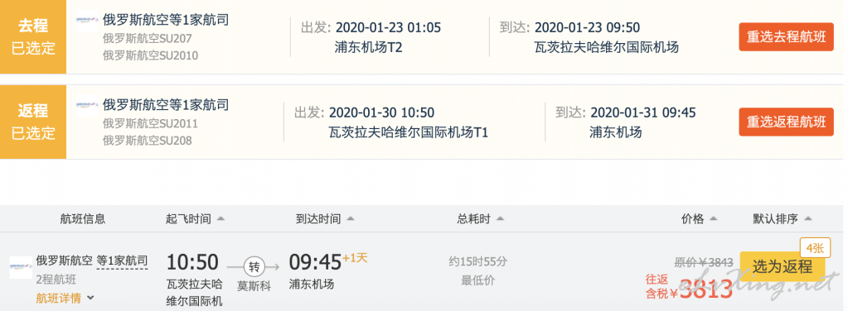Click Aeroflot logo in flight result listing
The height and width of the screenshot is (311, 848).
20,267
